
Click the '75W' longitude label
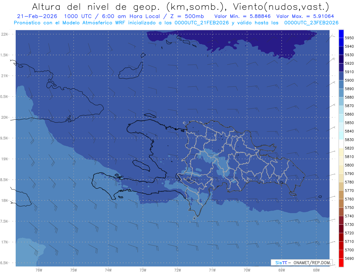tap(74, 270)
